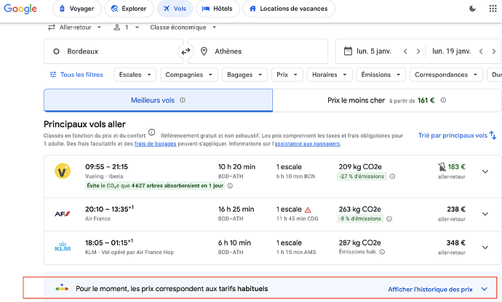Open the Google apps grid

point(493,9)
